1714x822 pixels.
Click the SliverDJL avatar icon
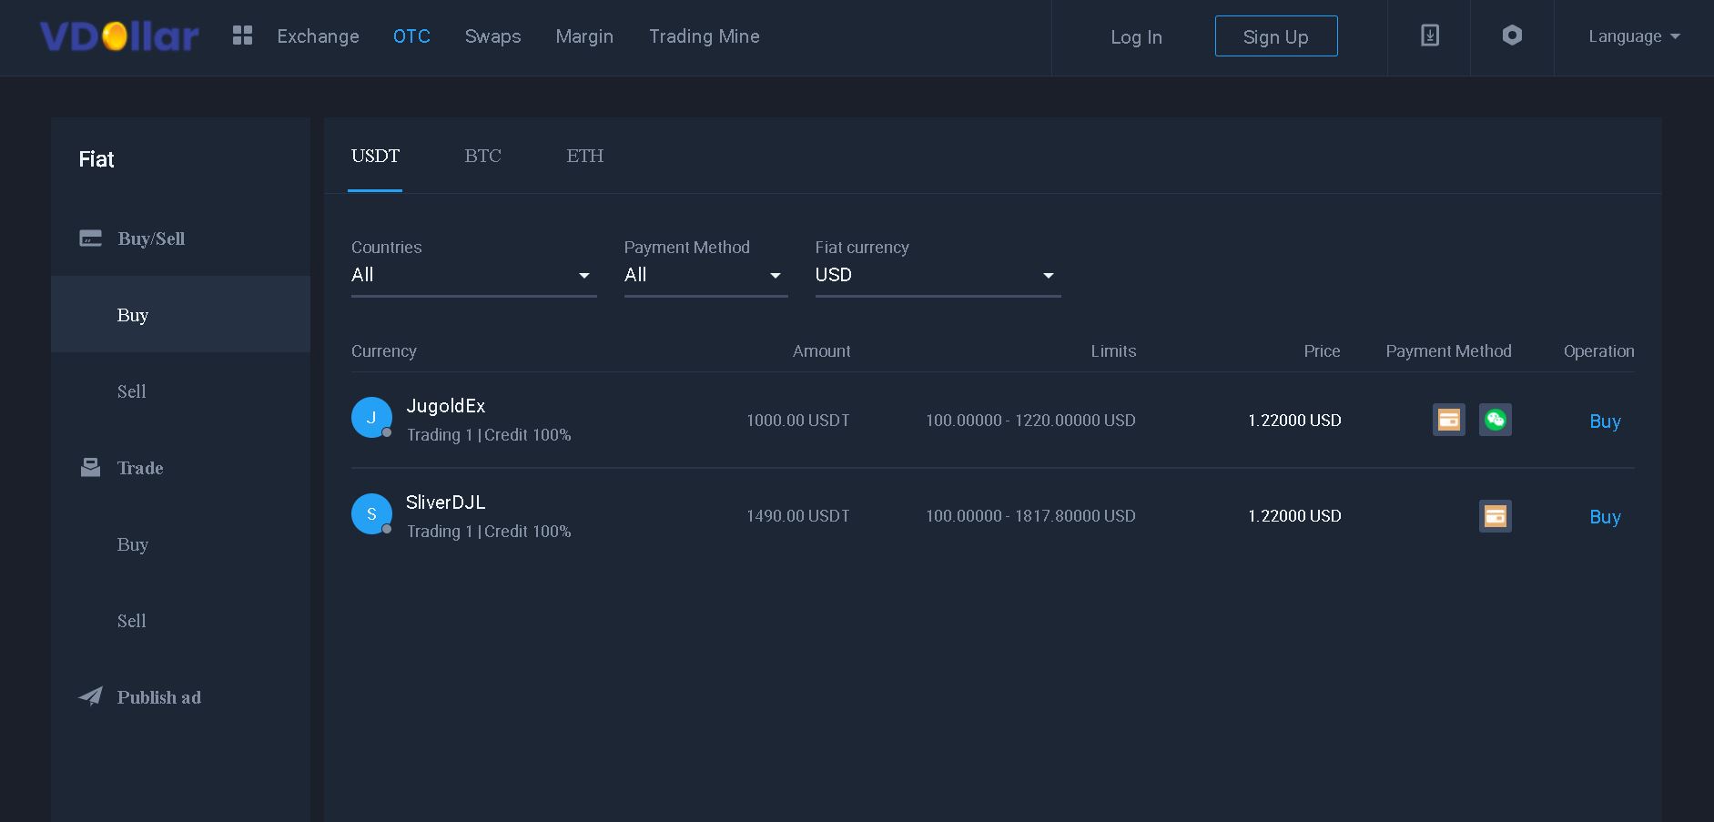click(371, 514)
